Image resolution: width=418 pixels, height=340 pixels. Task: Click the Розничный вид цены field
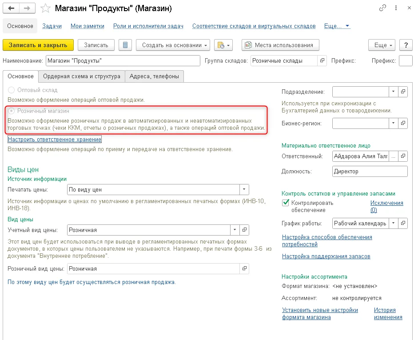coord(153,268)
